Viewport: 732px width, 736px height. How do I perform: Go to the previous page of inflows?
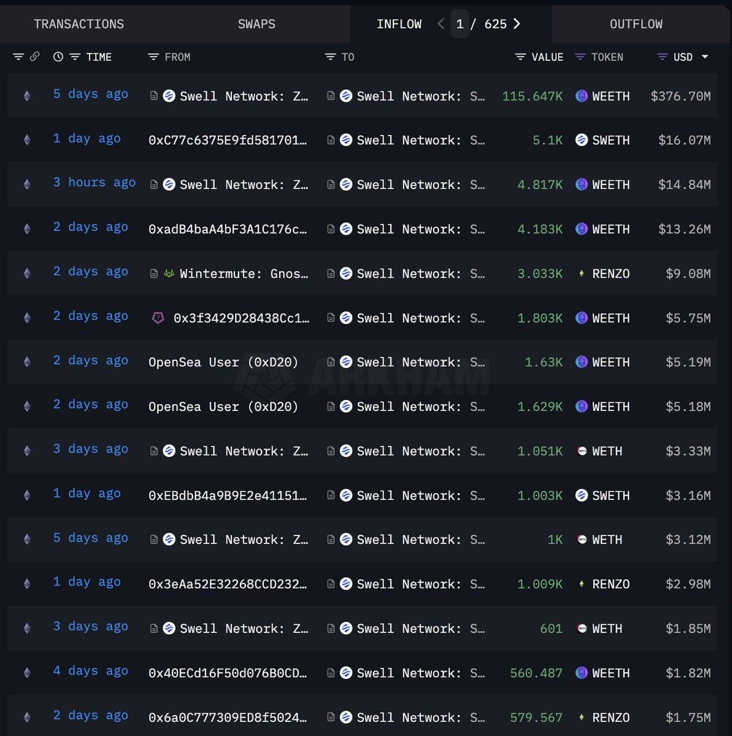click(440, 24)
